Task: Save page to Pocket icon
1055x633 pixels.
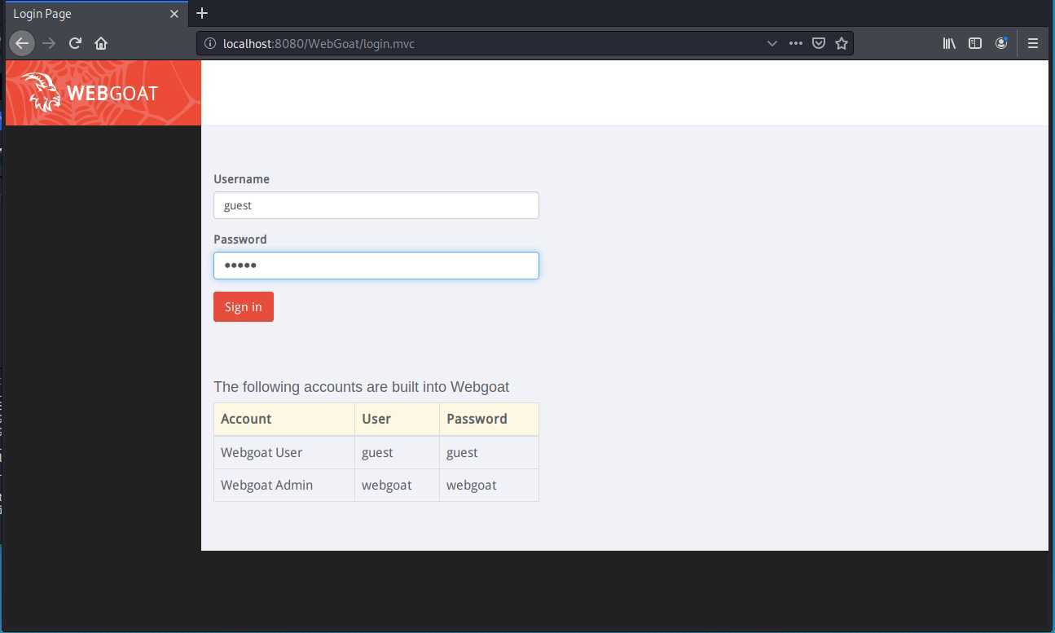Action: pyautogui.click(x=819, y=43)
